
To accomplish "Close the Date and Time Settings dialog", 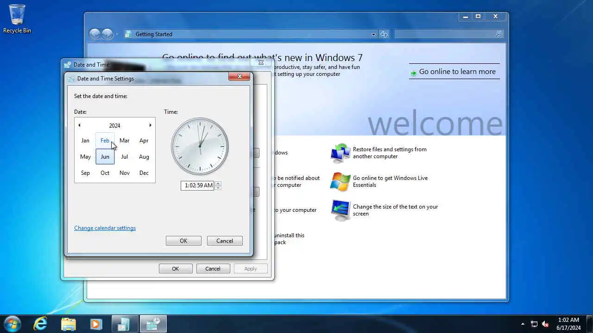I will (240, 76).
